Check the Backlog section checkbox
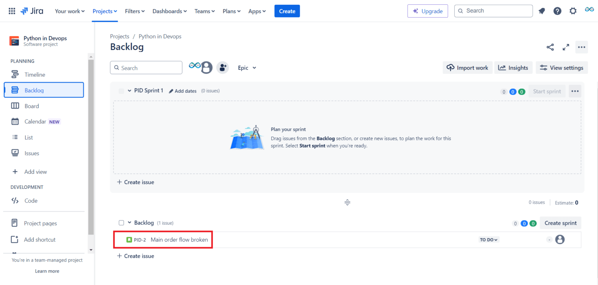598x285 pixels. (x=121, y=222)
